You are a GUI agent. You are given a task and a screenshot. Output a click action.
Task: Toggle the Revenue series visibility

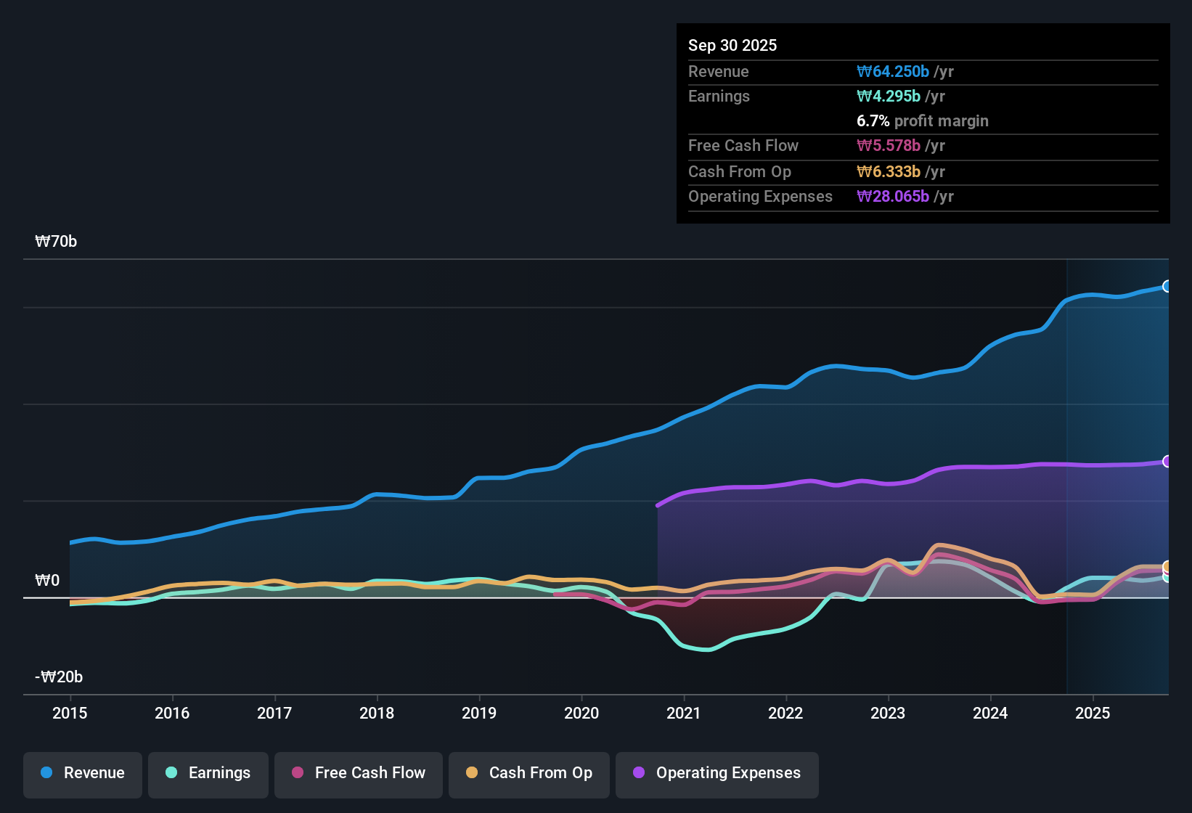[x=82, y=773]
